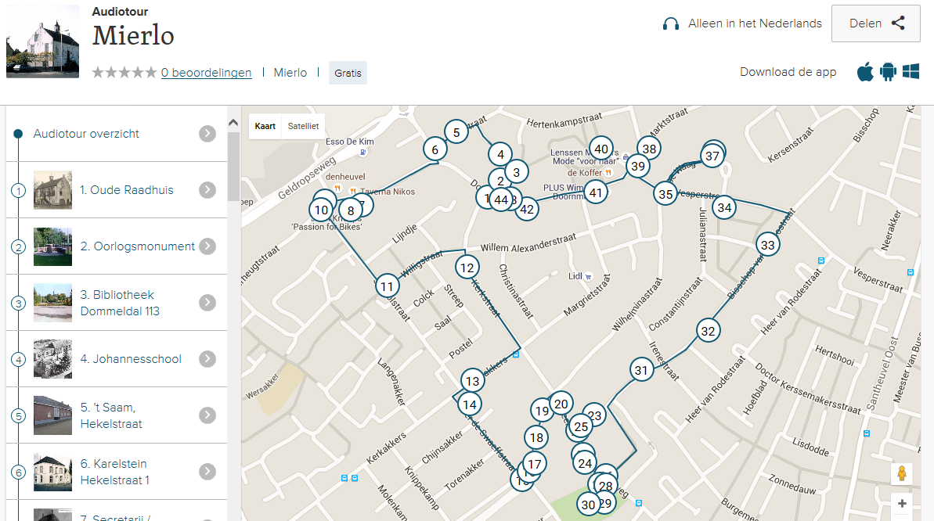Download the Android app

(888, 72)
